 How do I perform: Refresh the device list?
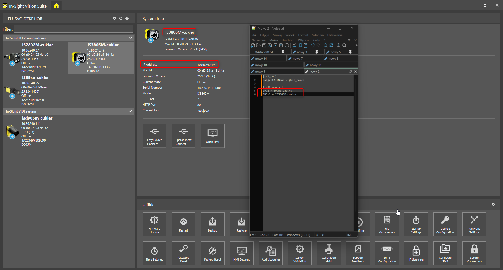pyautogui.click(x=121, y=18)
